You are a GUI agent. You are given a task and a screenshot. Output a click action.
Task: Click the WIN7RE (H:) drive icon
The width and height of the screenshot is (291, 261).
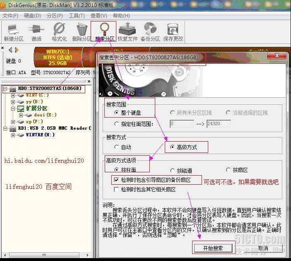21,135
